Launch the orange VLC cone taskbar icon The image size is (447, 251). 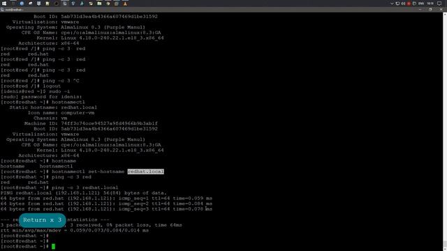click(125, 3)
